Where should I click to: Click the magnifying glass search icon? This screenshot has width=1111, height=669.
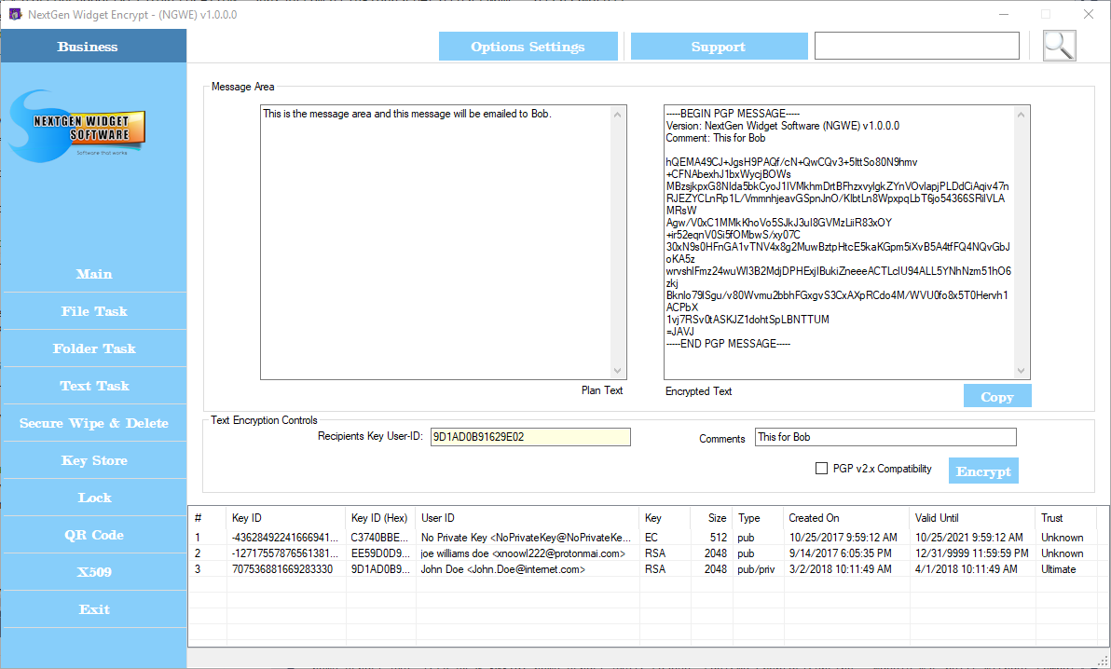point(1060,46)
